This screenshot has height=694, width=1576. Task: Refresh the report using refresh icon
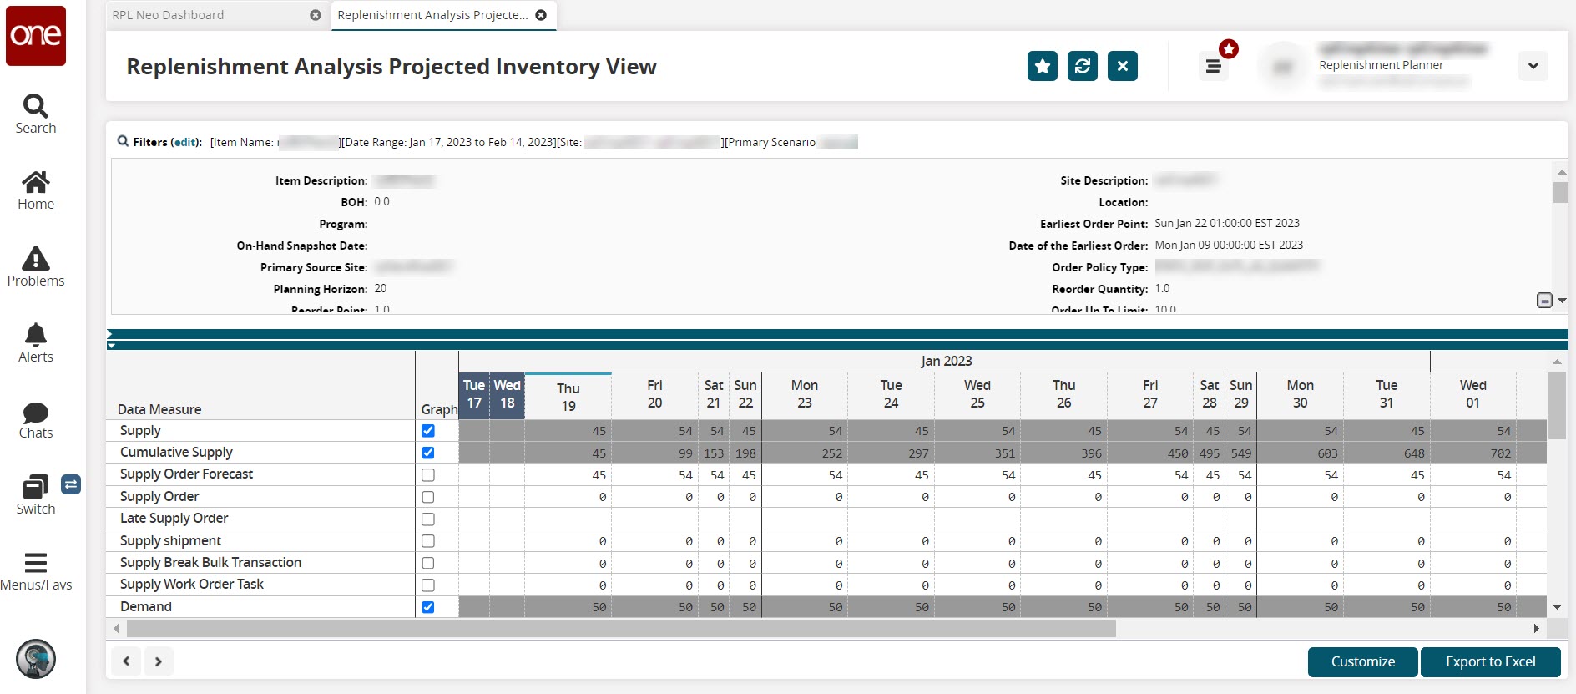pyautogui.click(x=1082, y=66)
